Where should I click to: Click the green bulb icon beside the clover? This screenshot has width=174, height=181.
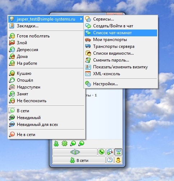point(73,143)
